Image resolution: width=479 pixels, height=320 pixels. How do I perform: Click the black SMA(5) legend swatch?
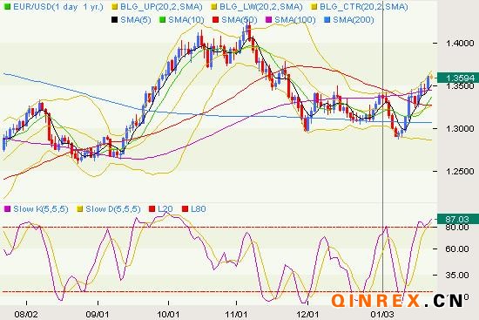pos(115,20)
